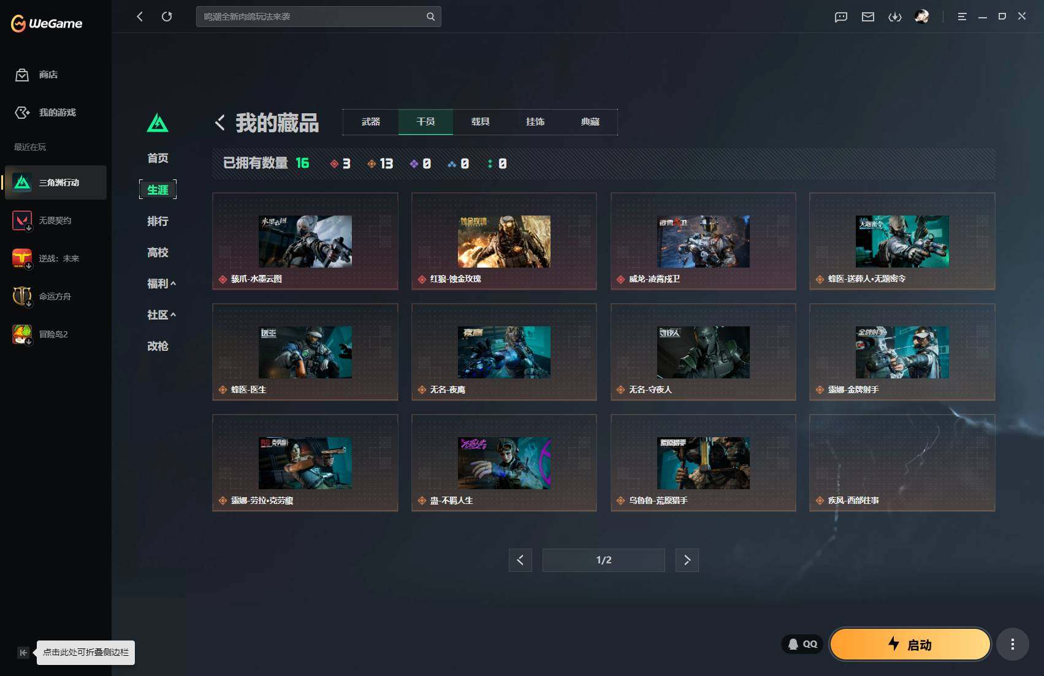Switch to the 挂饰 tab

tap(535, 122)
